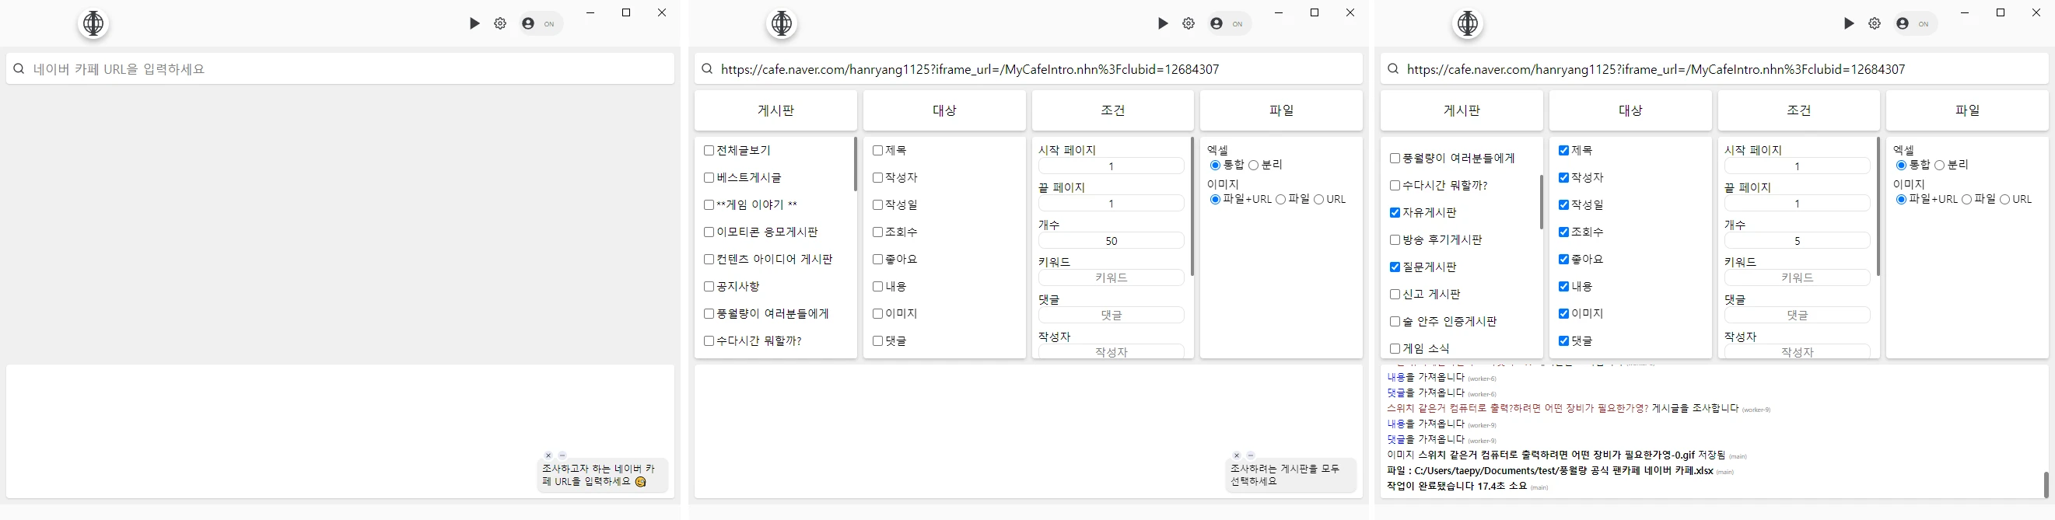Image resolution: width=2055 pixels, height=520 pixels.
Task: Select 분리 Excel option in middle window
Action: pyautogui.click(x=1253, y=165)
